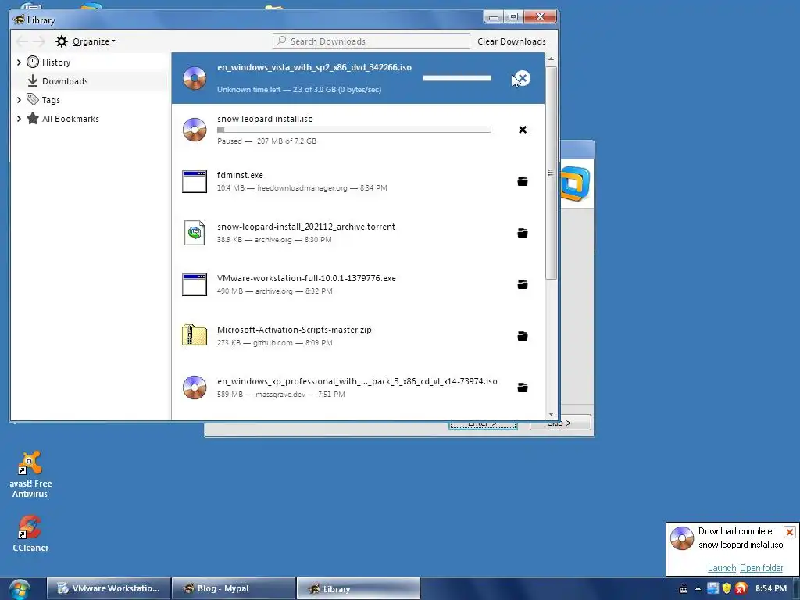Select Microsoft-Activation-Scripts-master.zip file name
This screenshot has height=600, width=800.
[x=295, y=330]
